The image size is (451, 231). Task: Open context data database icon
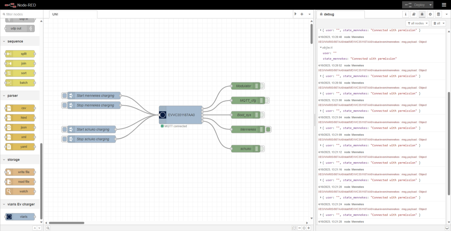(x=438, y=14)
